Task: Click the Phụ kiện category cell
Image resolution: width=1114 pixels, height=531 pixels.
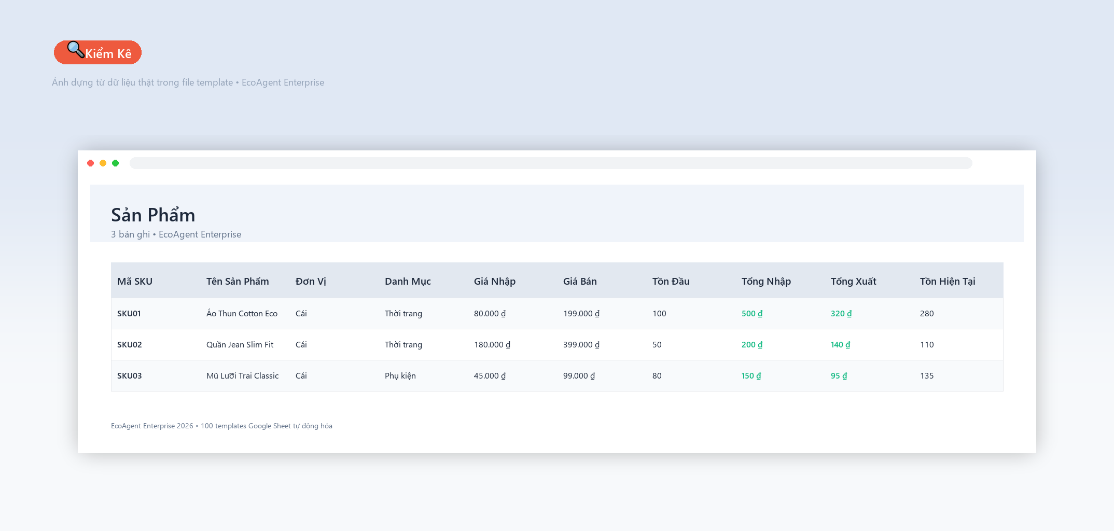Action: click(x=400, y=376)
